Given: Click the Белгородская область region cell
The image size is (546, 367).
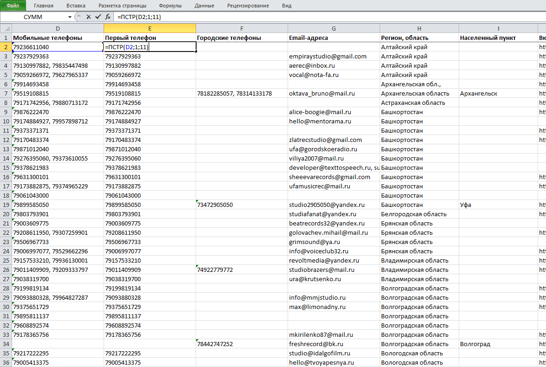Looking at the screenshot, I should pyautogui.click(x=419, y=214).
